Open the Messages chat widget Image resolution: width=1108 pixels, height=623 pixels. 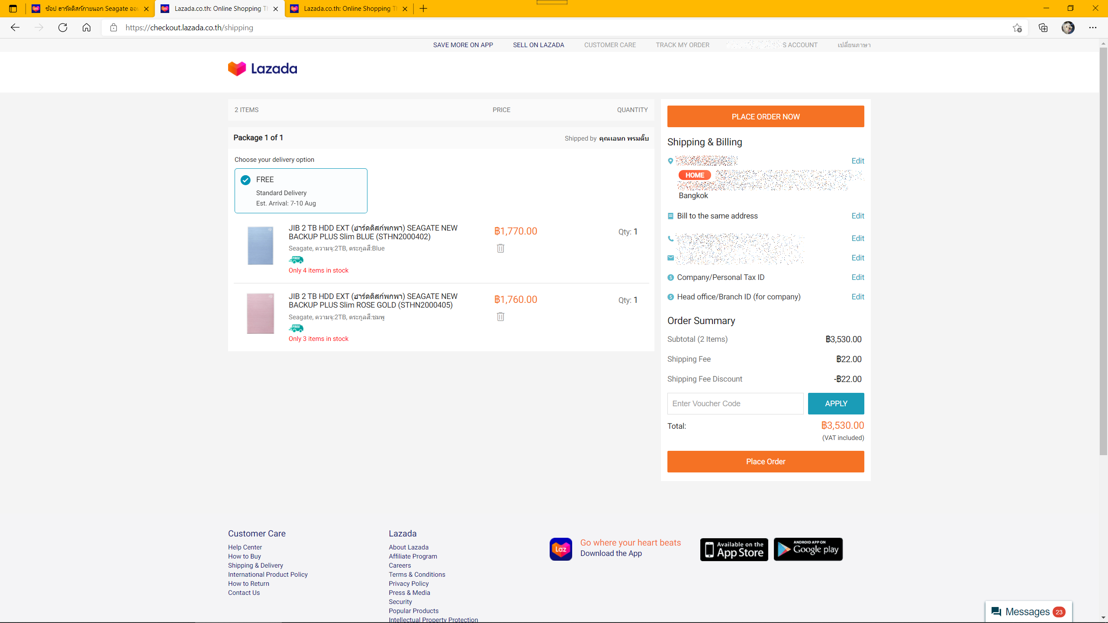coord(1028,611)
